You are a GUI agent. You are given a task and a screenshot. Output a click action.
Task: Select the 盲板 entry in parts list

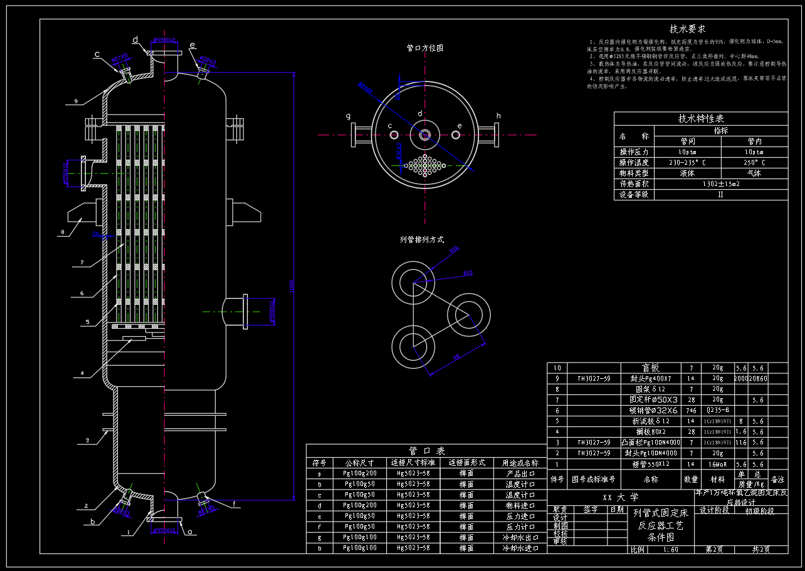click(x=650, y=368)
